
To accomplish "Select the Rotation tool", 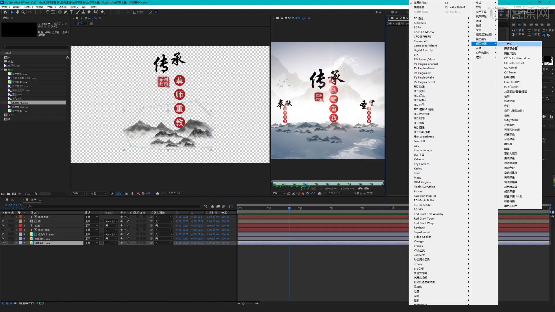I will (x=48, y=12).
